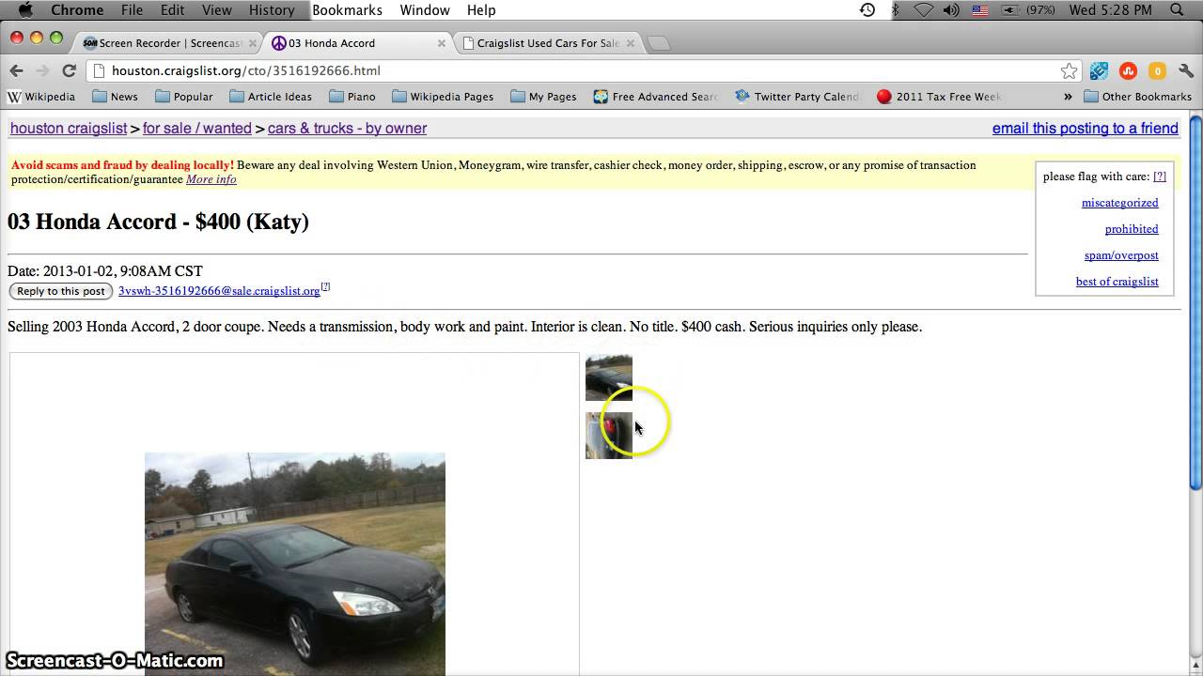The width and height of the screenshot is (1203, 676).
Task: Click the seller's sale.craigslist.org email address
Action: point(219,291)
